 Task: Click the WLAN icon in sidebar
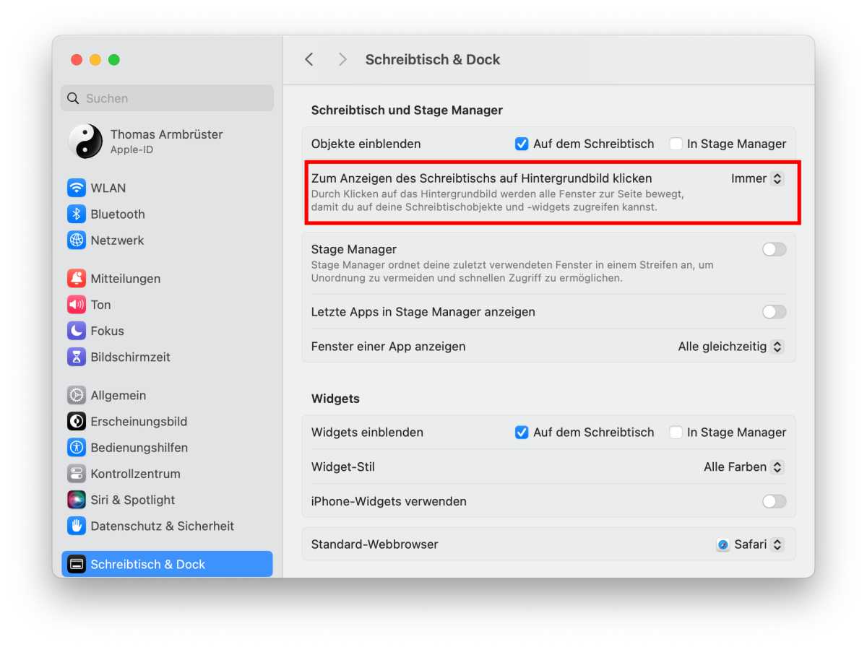pyautogui.click(x=77, y=188)
